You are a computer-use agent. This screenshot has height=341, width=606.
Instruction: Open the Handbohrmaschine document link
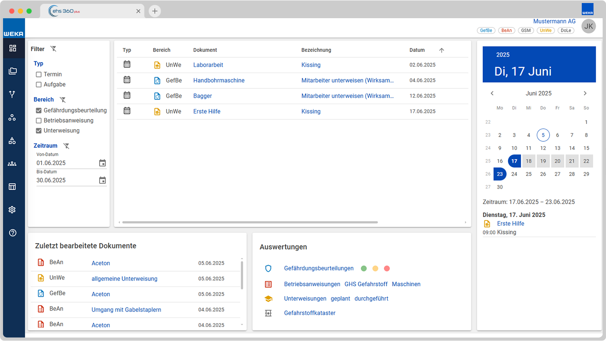219,80
